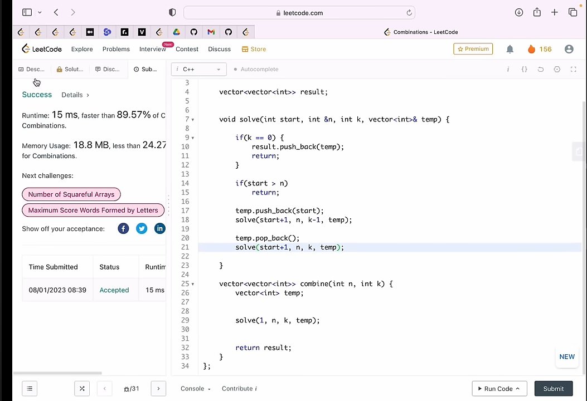Open editor info icon
This screenshot has height=401, width=587.
508,69
